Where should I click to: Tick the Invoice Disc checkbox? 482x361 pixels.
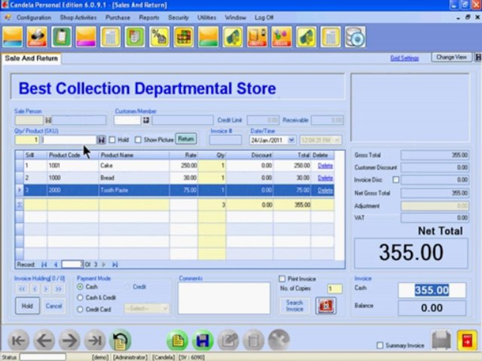click(x=396, y=179)
